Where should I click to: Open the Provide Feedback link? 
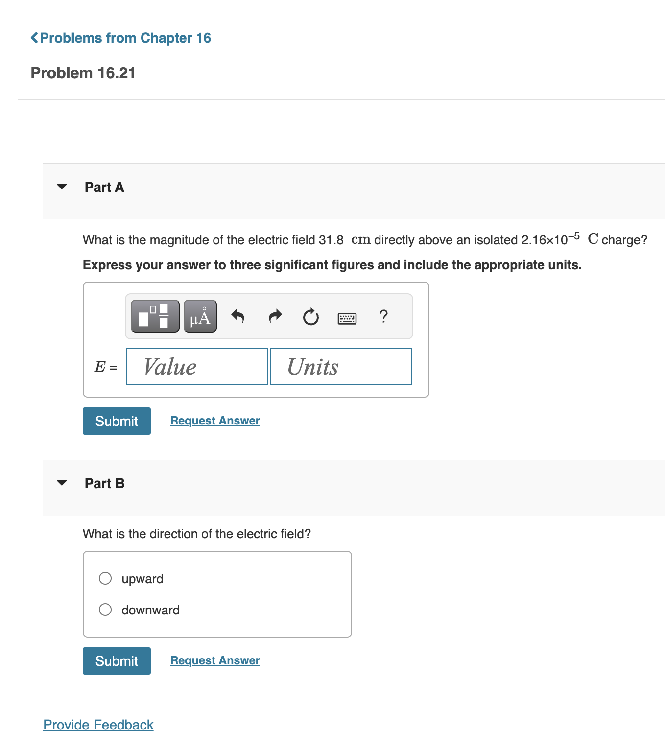97,725
